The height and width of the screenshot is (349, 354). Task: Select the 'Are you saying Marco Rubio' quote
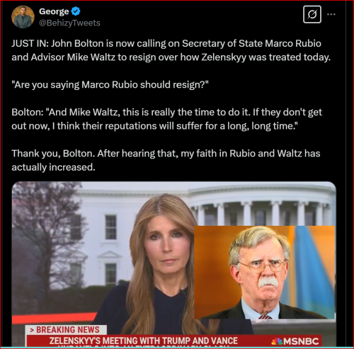coord(110,84)
